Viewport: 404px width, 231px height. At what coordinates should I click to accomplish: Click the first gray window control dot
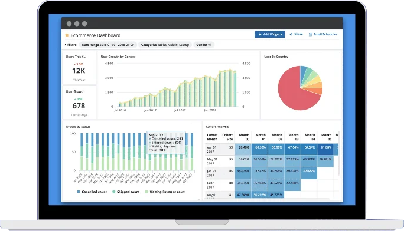69,24
